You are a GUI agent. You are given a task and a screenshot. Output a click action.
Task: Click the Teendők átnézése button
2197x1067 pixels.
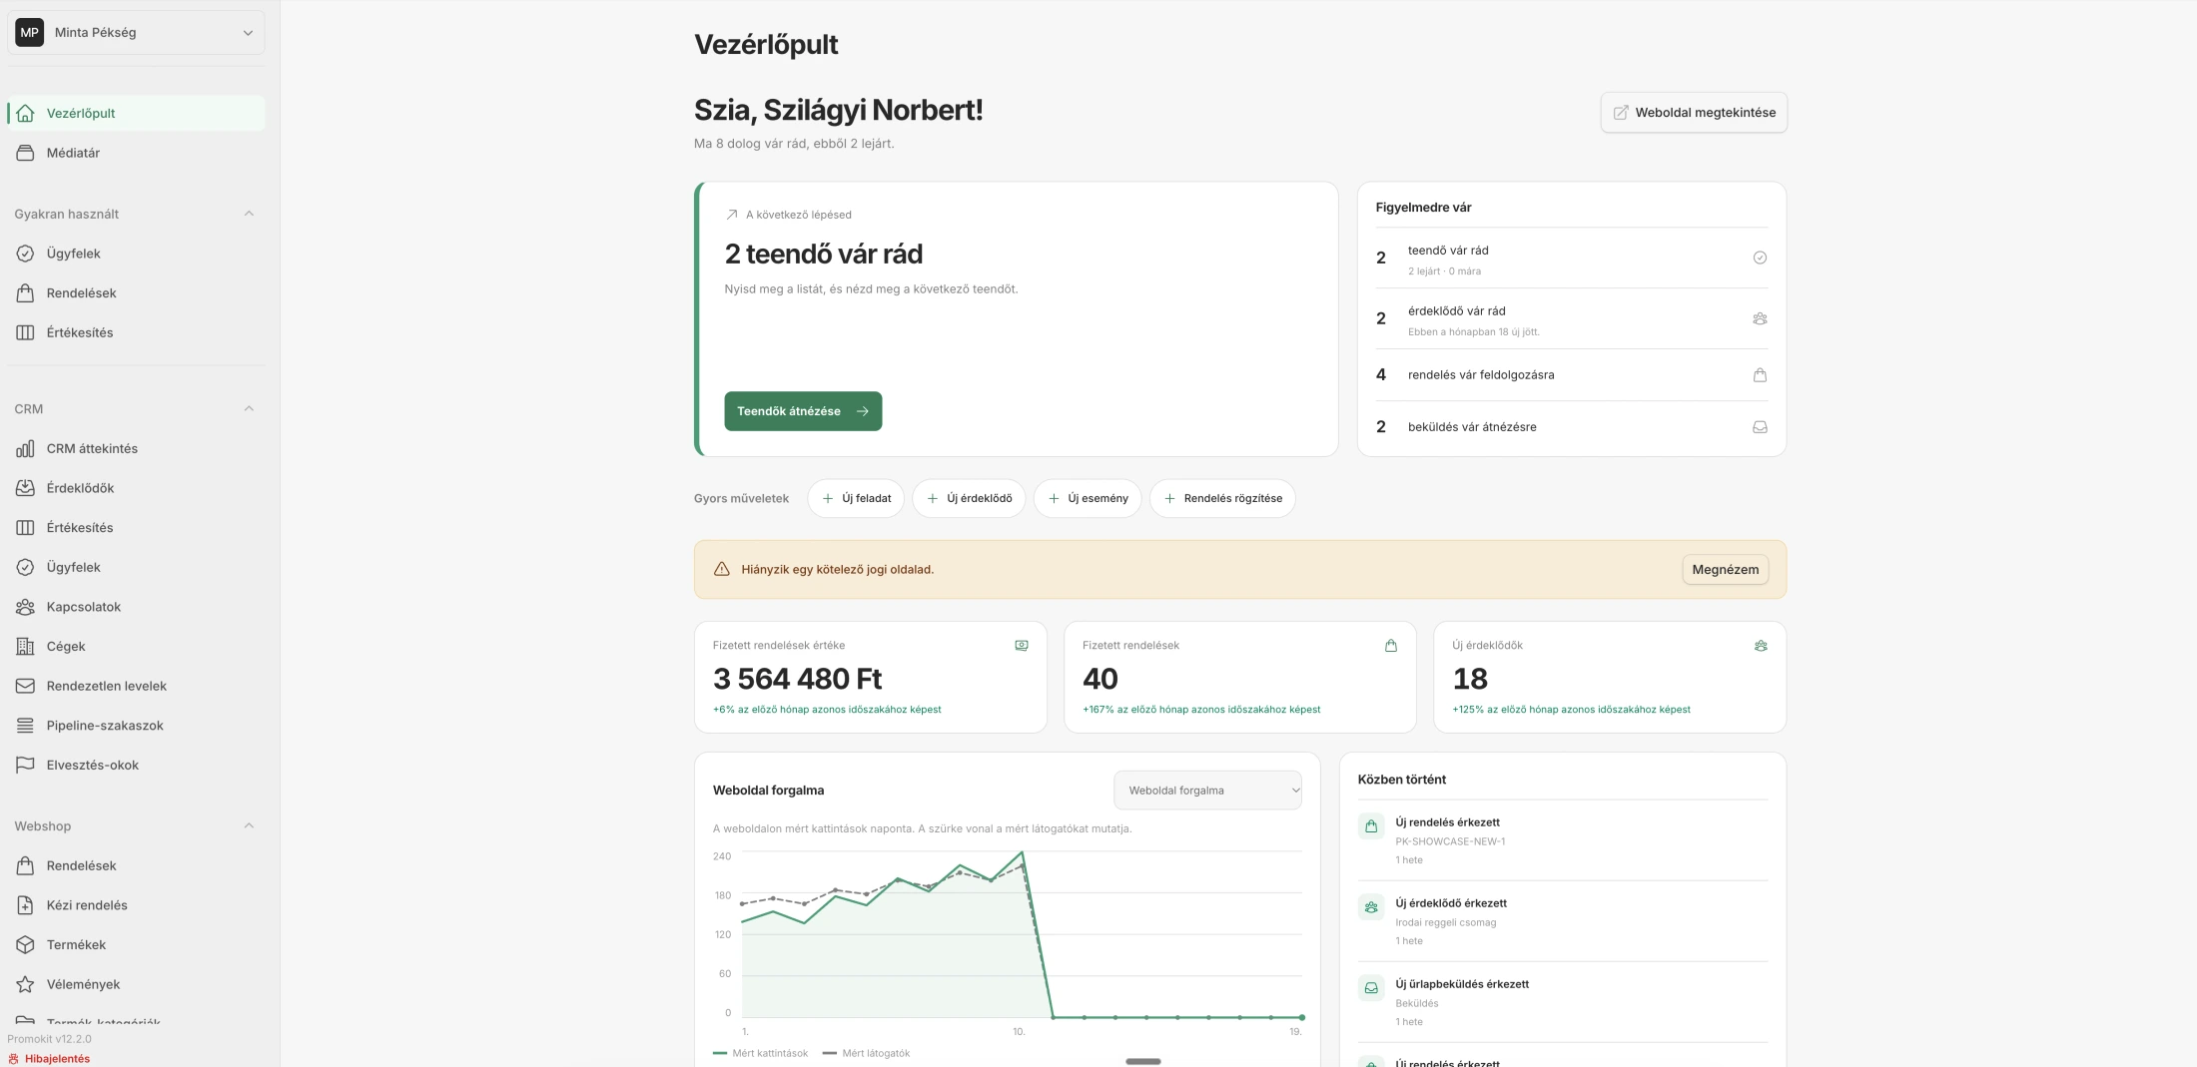coord(803,411)
